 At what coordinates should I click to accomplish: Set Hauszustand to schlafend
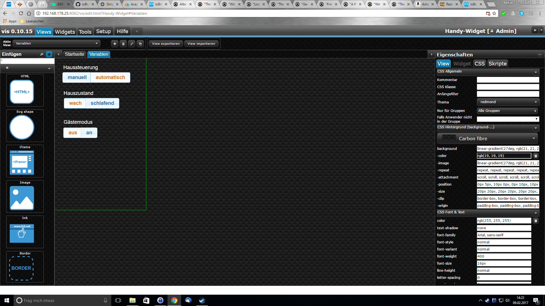tap(102, 103)
